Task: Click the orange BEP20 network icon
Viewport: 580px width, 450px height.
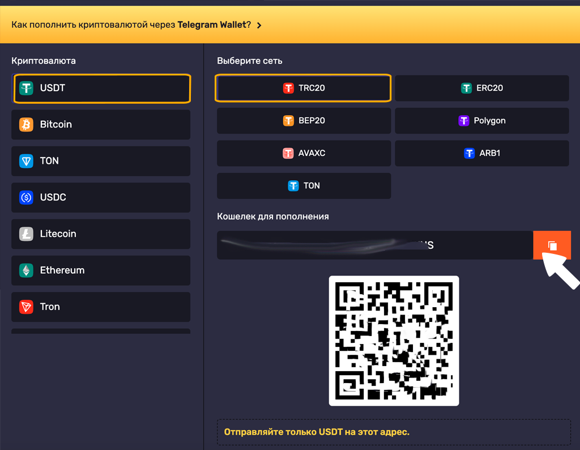Action: point(288,121)
